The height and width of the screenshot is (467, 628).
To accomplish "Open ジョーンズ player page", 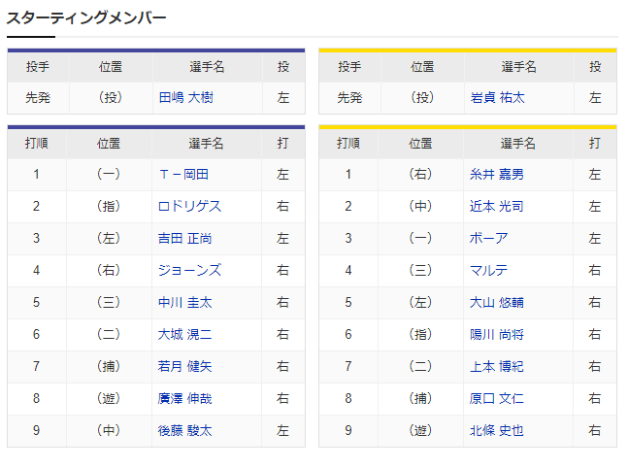I will [189, 271].
